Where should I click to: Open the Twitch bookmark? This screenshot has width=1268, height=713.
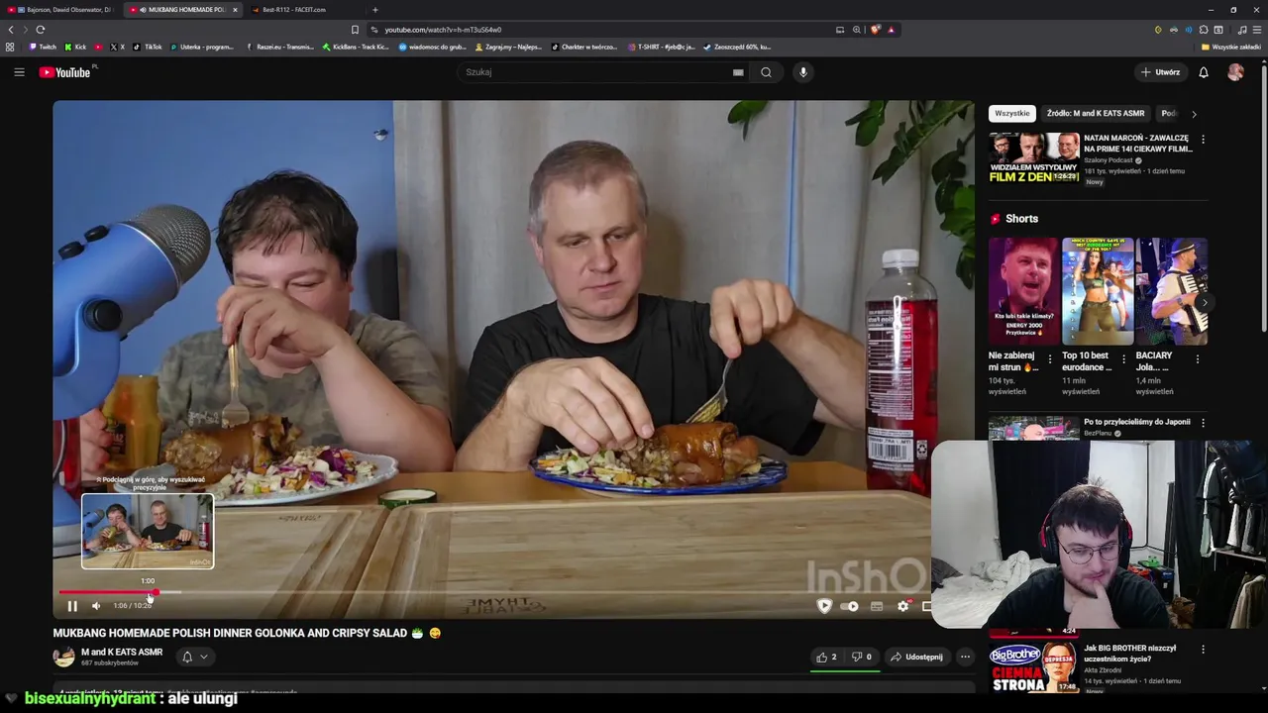[43, 47]
